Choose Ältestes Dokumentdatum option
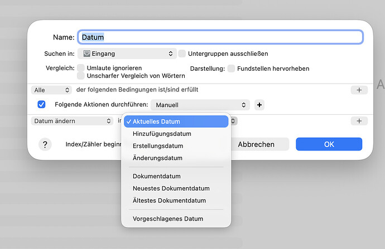This screenshot has width=385, height=249. click(176, 201)
